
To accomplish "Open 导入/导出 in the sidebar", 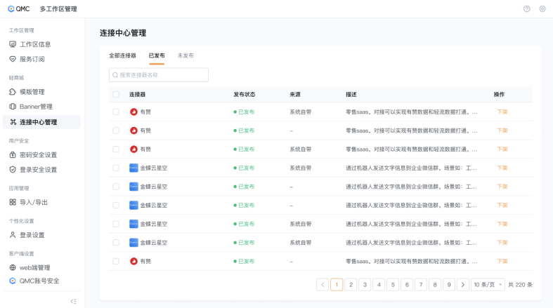I will tap(28, 202).
